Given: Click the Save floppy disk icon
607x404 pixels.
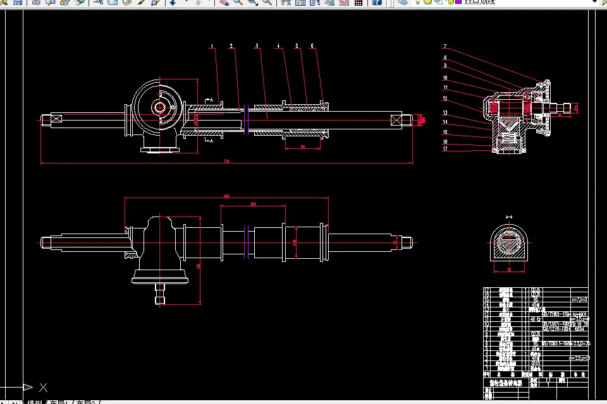Looking at the screenshot, I should point(18,2).
